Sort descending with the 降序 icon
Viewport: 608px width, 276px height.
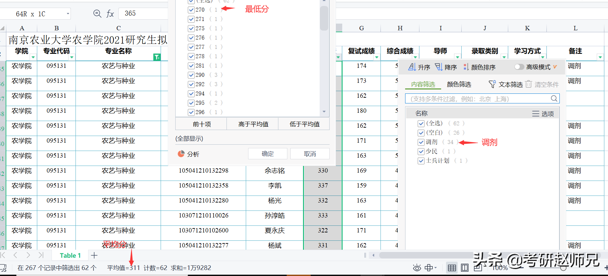(x=439, y=67)
